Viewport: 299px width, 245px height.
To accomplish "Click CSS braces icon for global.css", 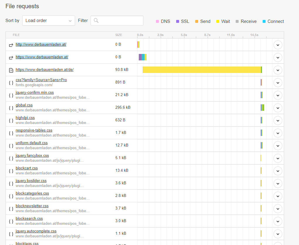I will point(11,108).
